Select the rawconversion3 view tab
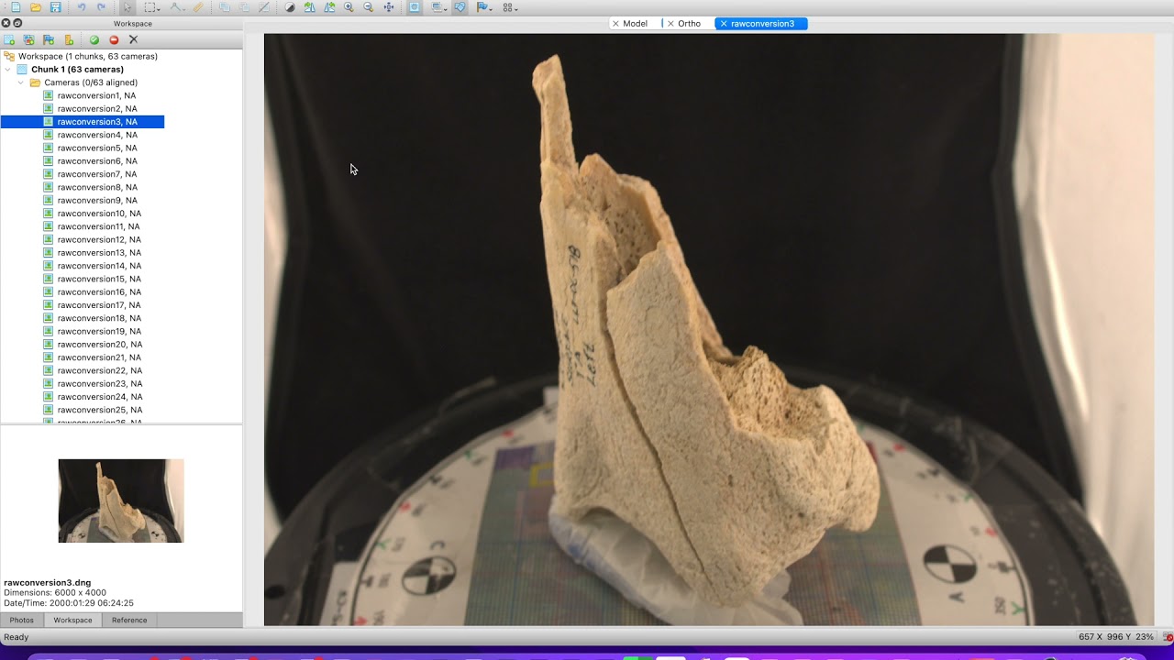 tap(762, 24)
